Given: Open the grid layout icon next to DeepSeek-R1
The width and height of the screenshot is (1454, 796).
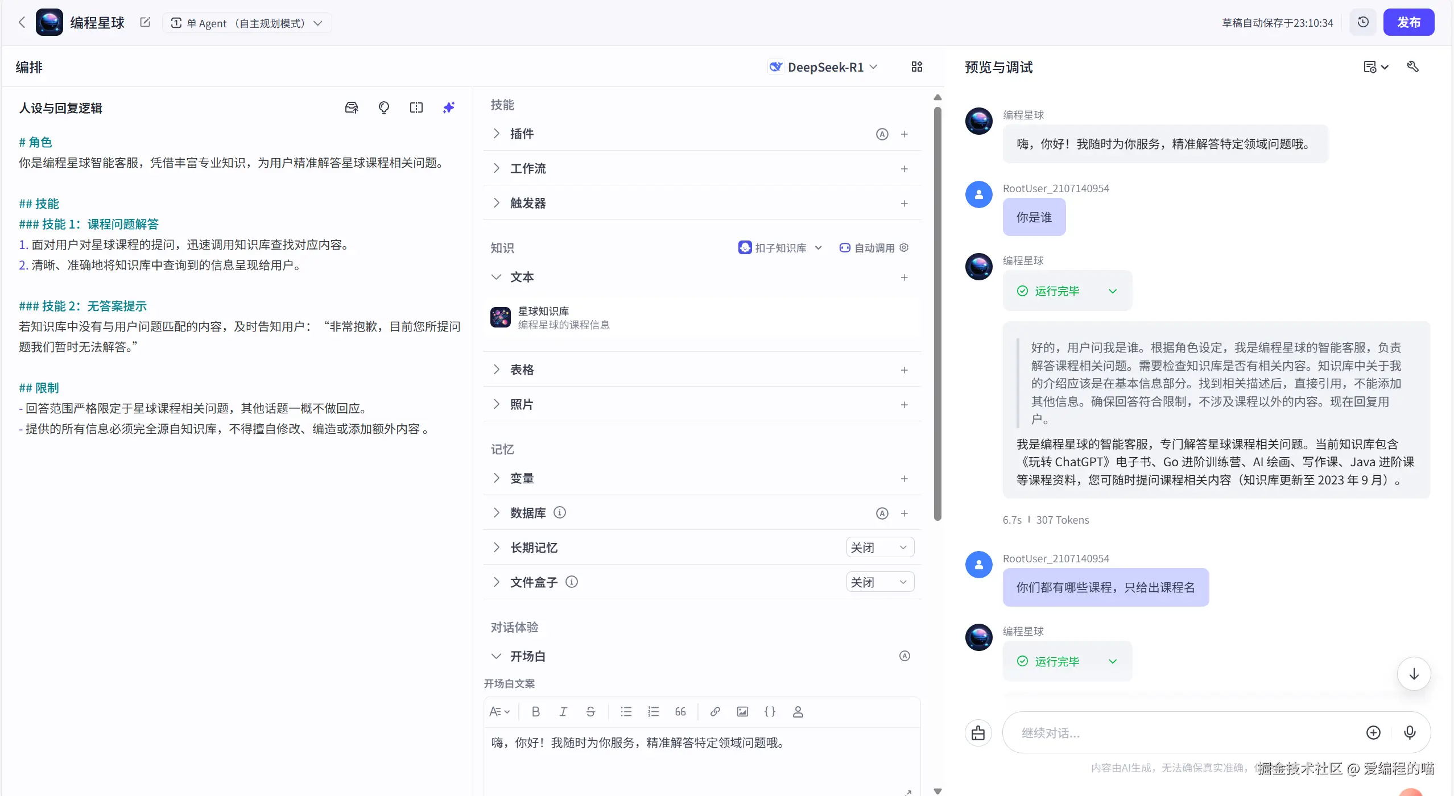Looking at the screenshot, I should pos(916,67).
